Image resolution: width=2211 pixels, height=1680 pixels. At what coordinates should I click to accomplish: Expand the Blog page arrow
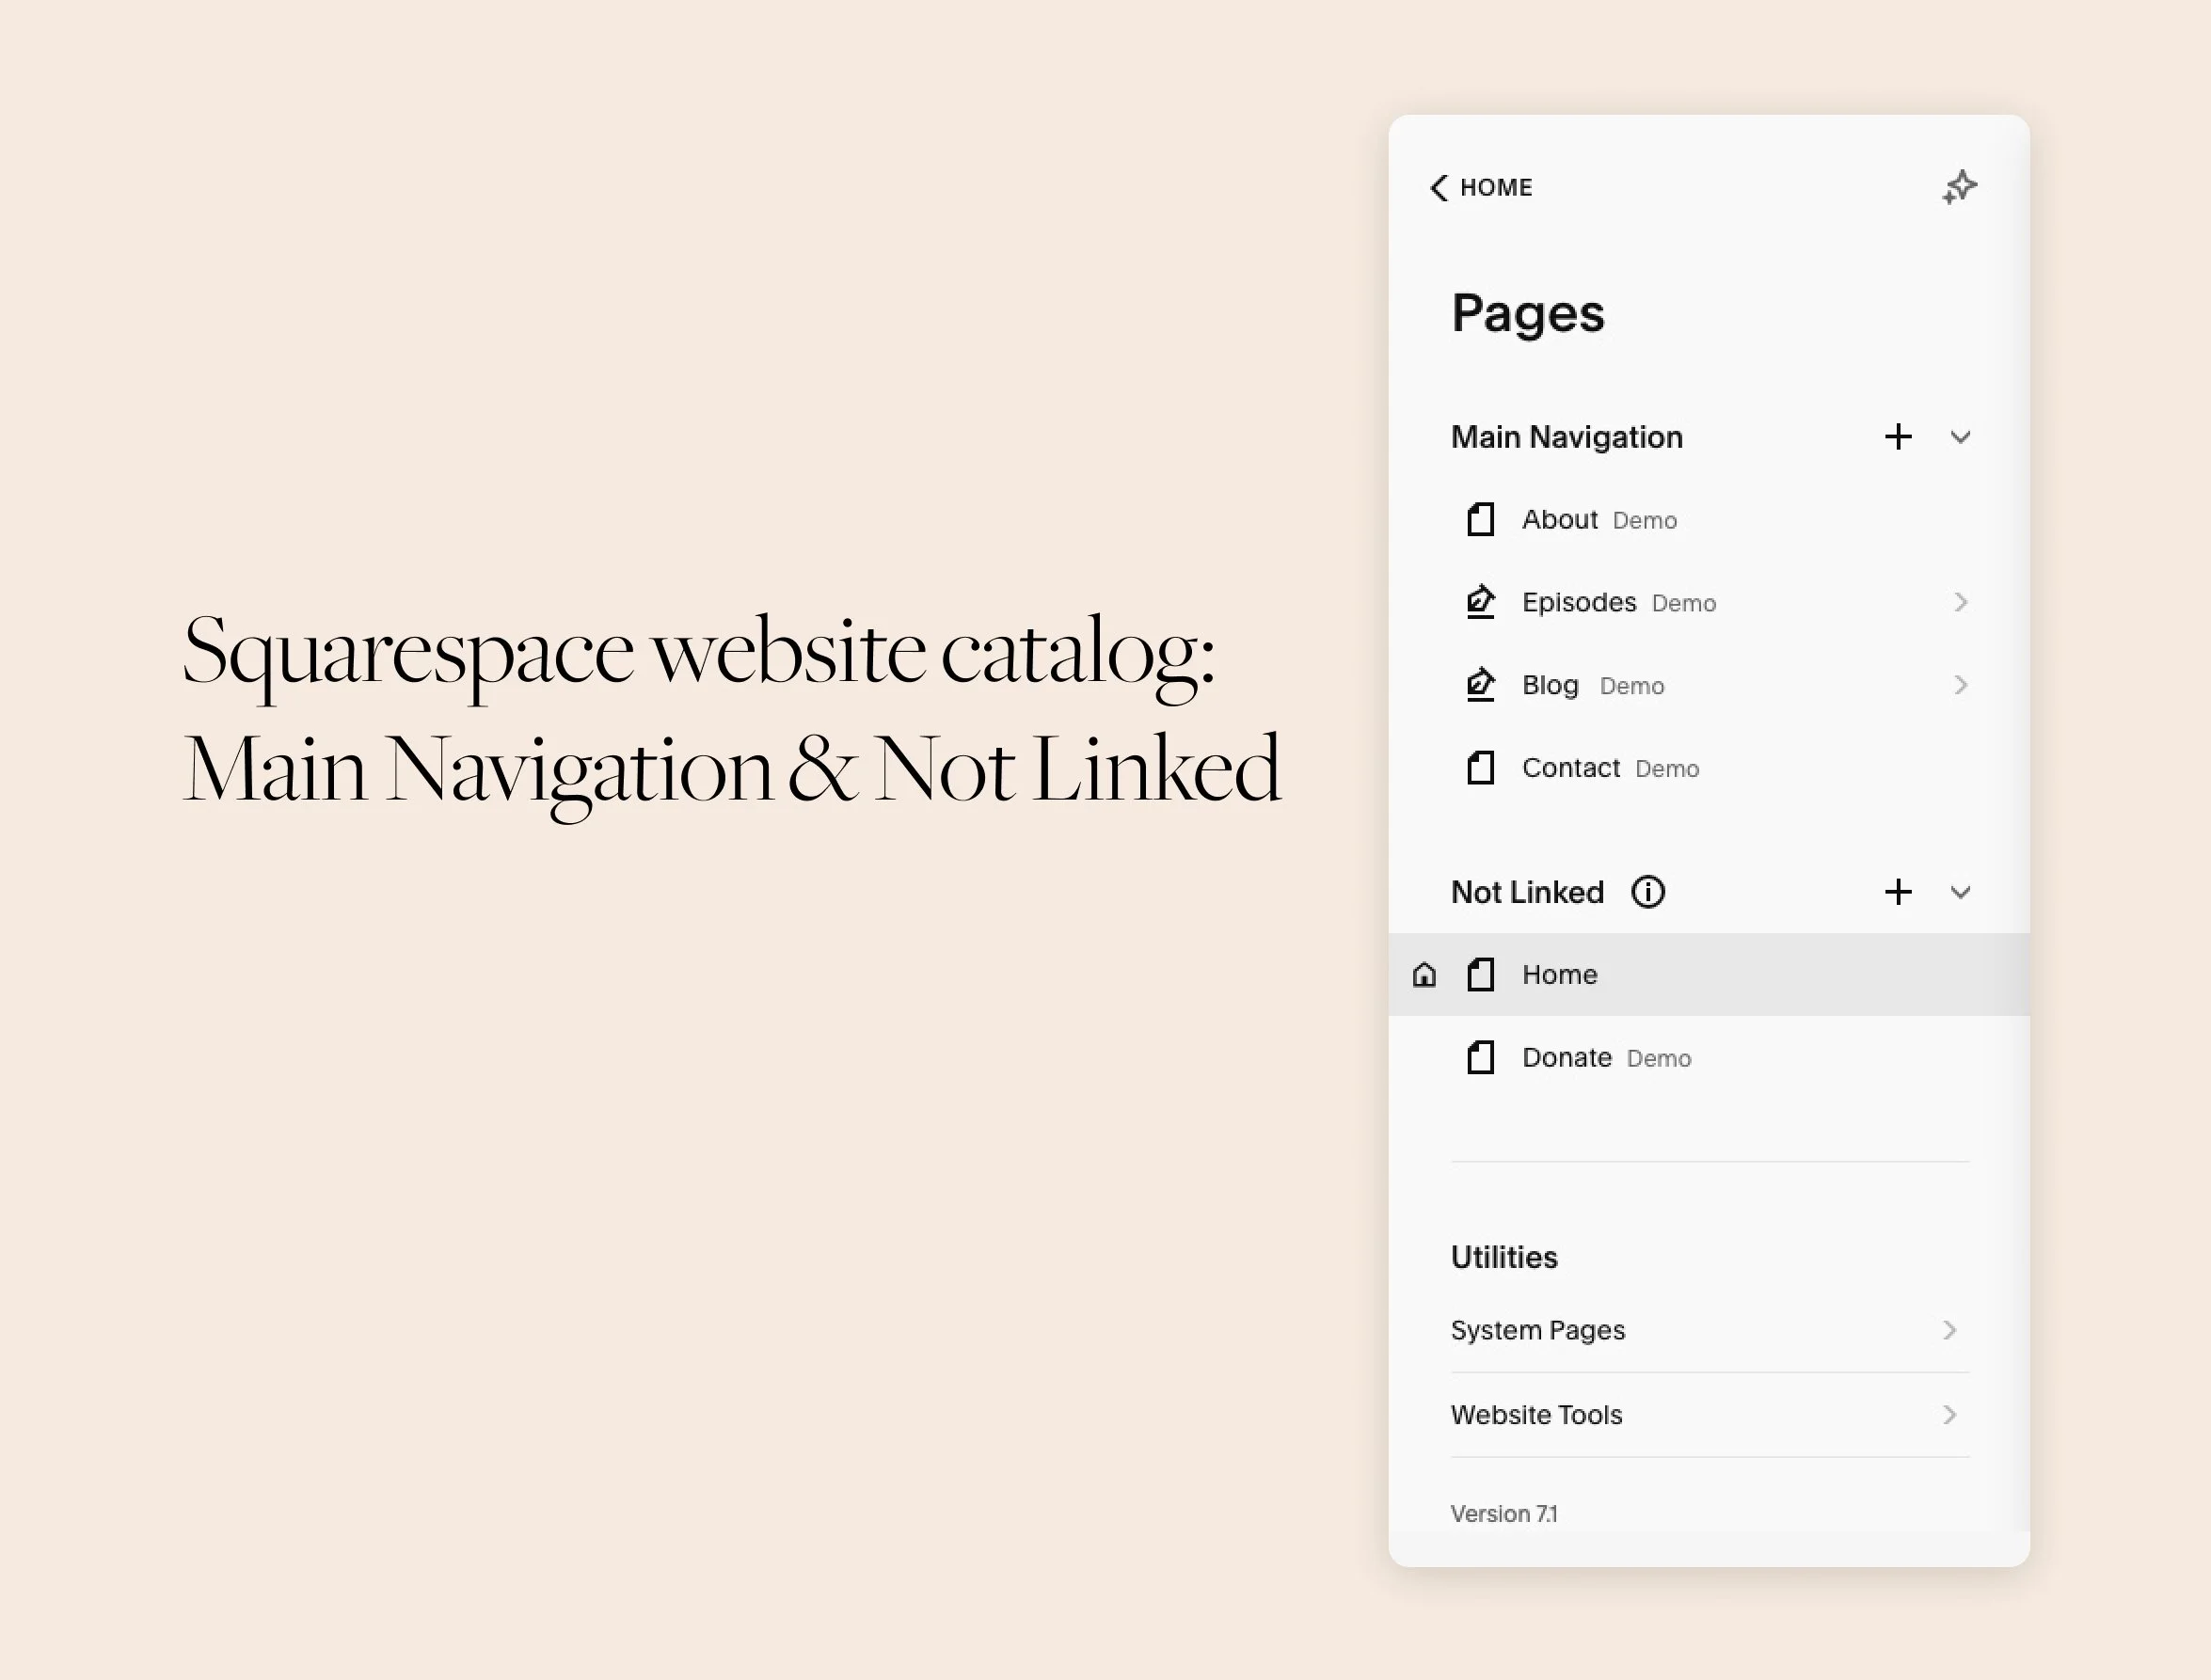pyautogui.click(x=1960, y=685)
